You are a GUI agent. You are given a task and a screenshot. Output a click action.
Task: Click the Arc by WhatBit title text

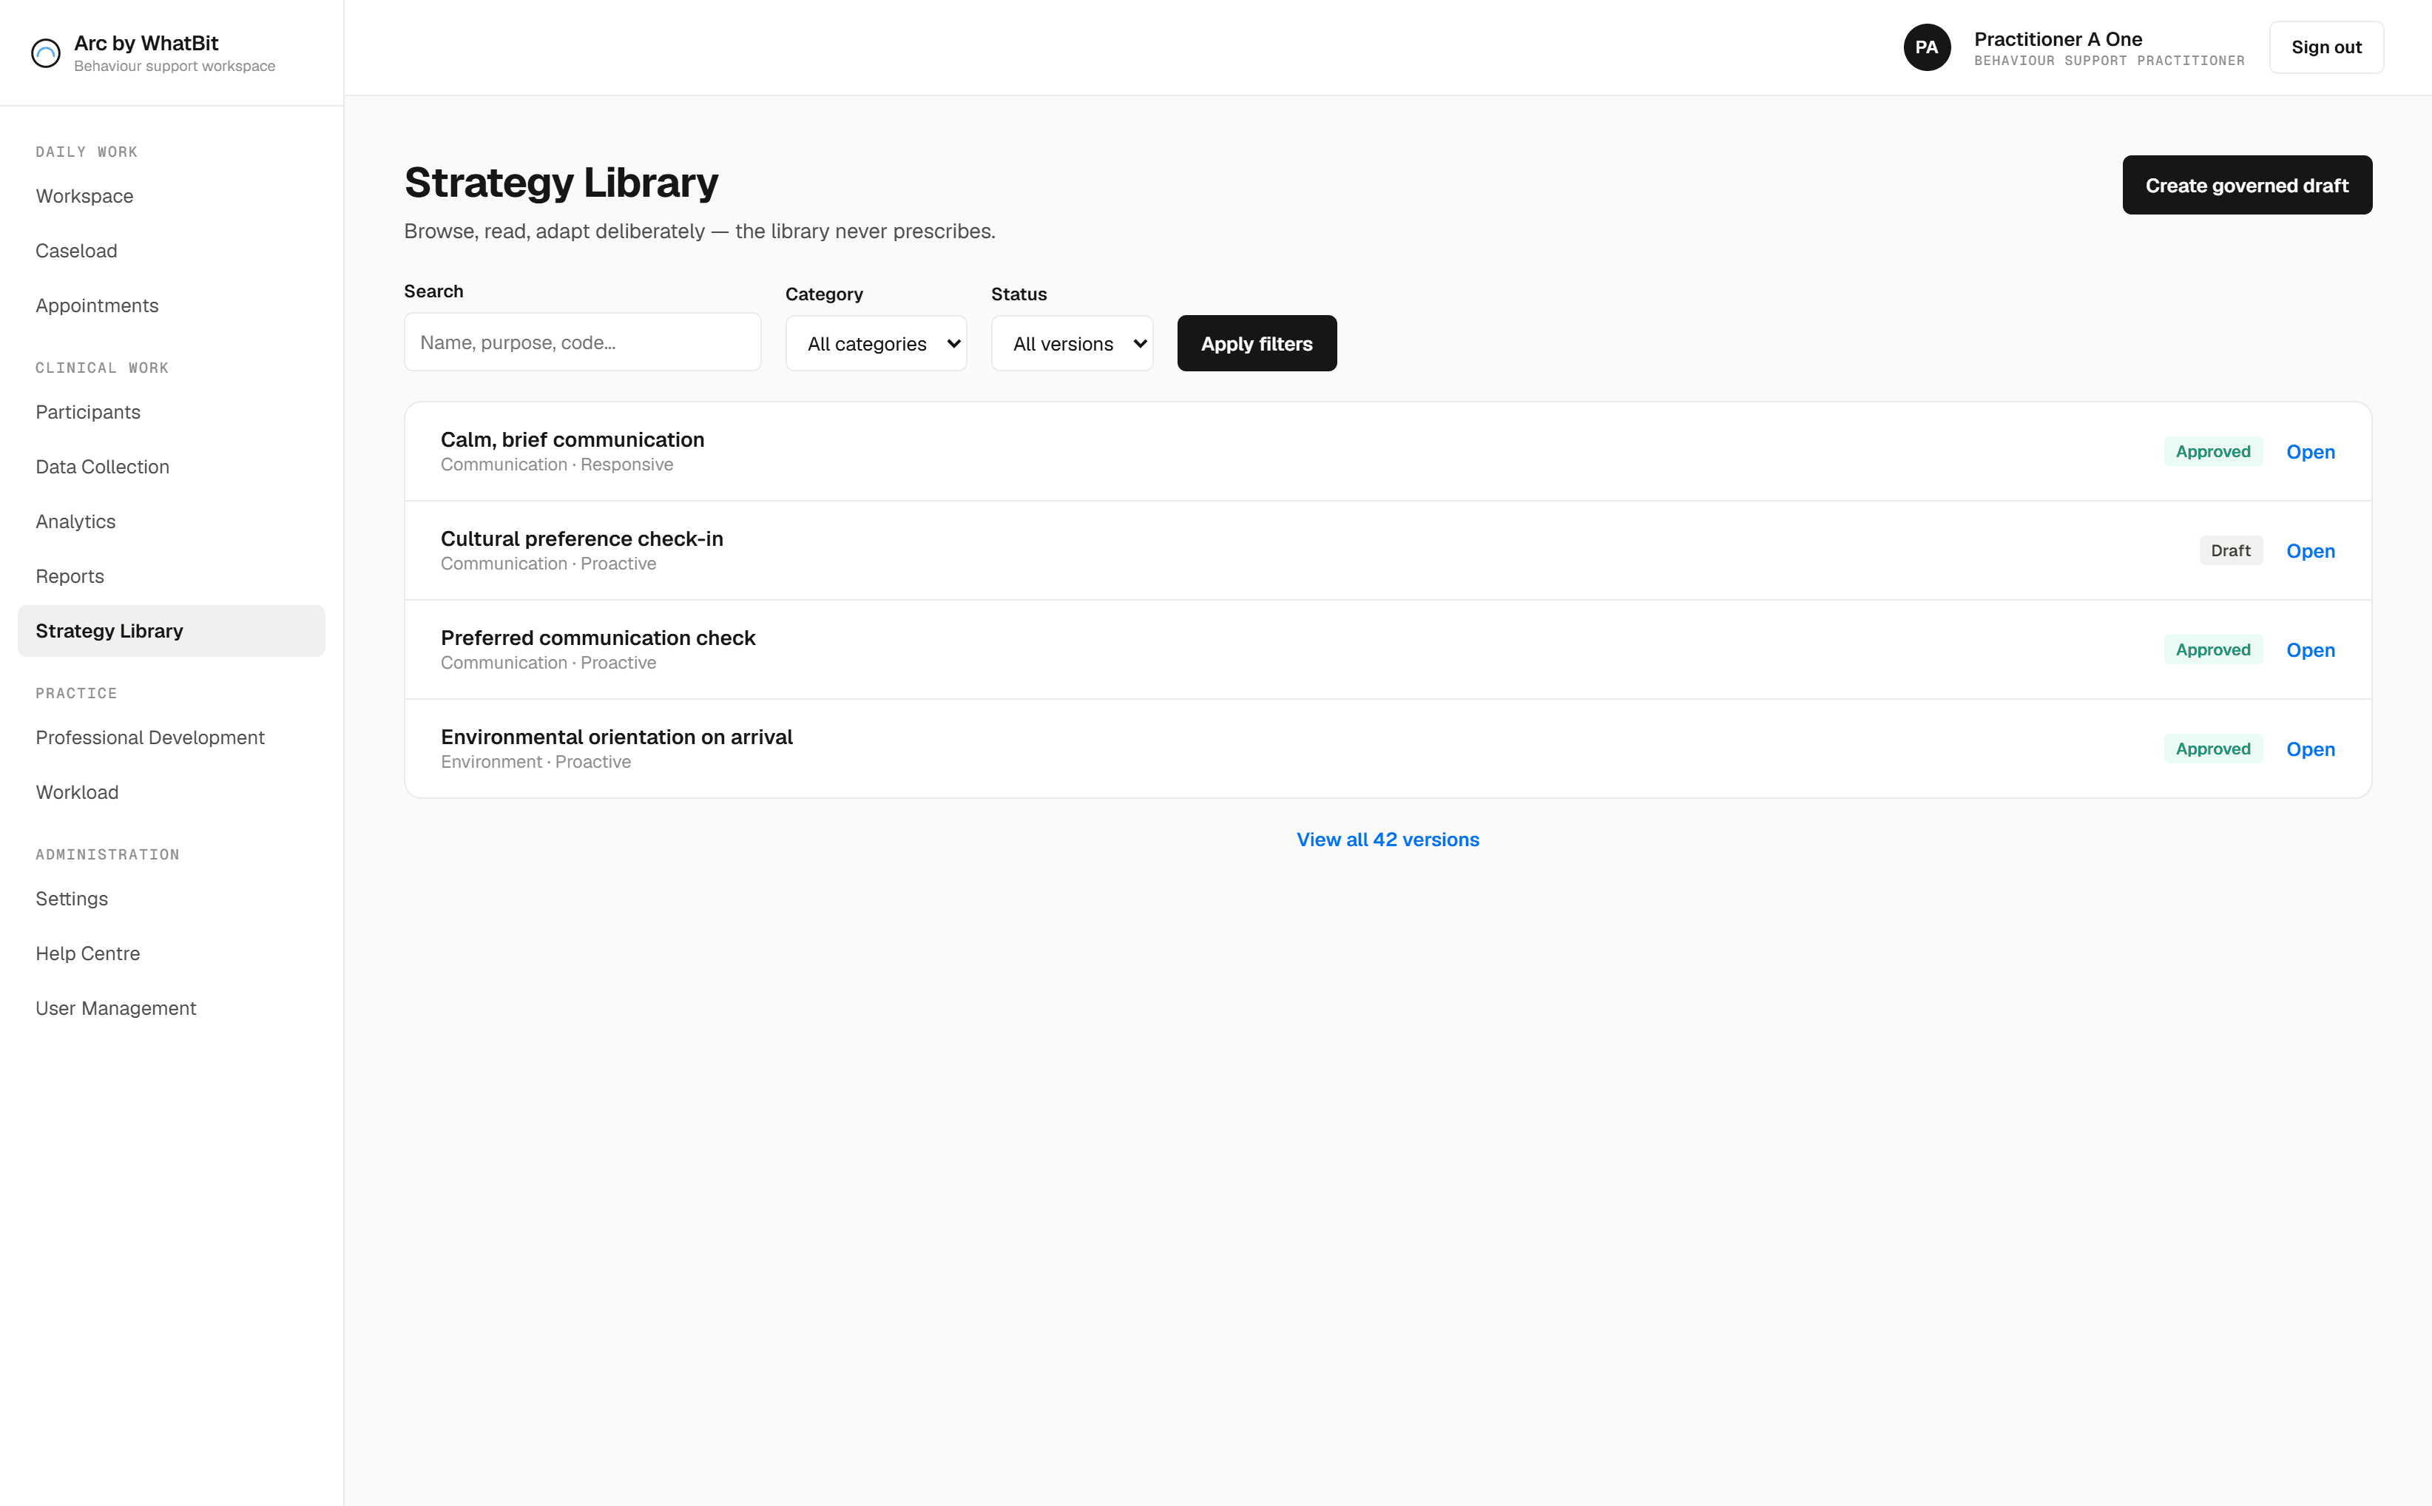coord(146,43)
